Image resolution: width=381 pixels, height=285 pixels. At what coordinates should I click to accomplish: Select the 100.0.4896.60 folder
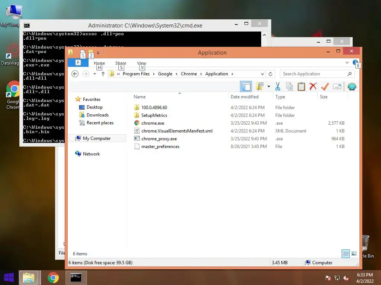point(154,107)
